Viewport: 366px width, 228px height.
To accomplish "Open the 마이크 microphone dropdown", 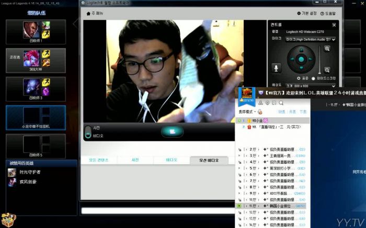I will tap(310, 39).
